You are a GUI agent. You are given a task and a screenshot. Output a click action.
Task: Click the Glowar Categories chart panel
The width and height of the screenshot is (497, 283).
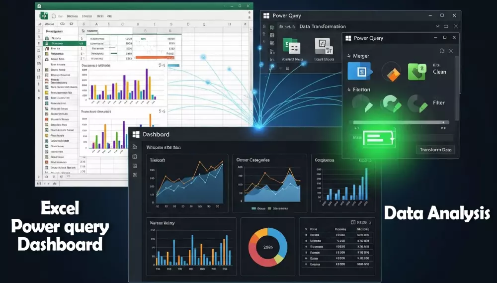click(x=270, y=184)
